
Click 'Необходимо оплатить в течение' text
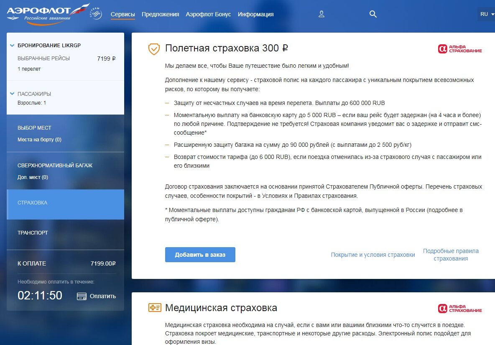click(56, 282)
